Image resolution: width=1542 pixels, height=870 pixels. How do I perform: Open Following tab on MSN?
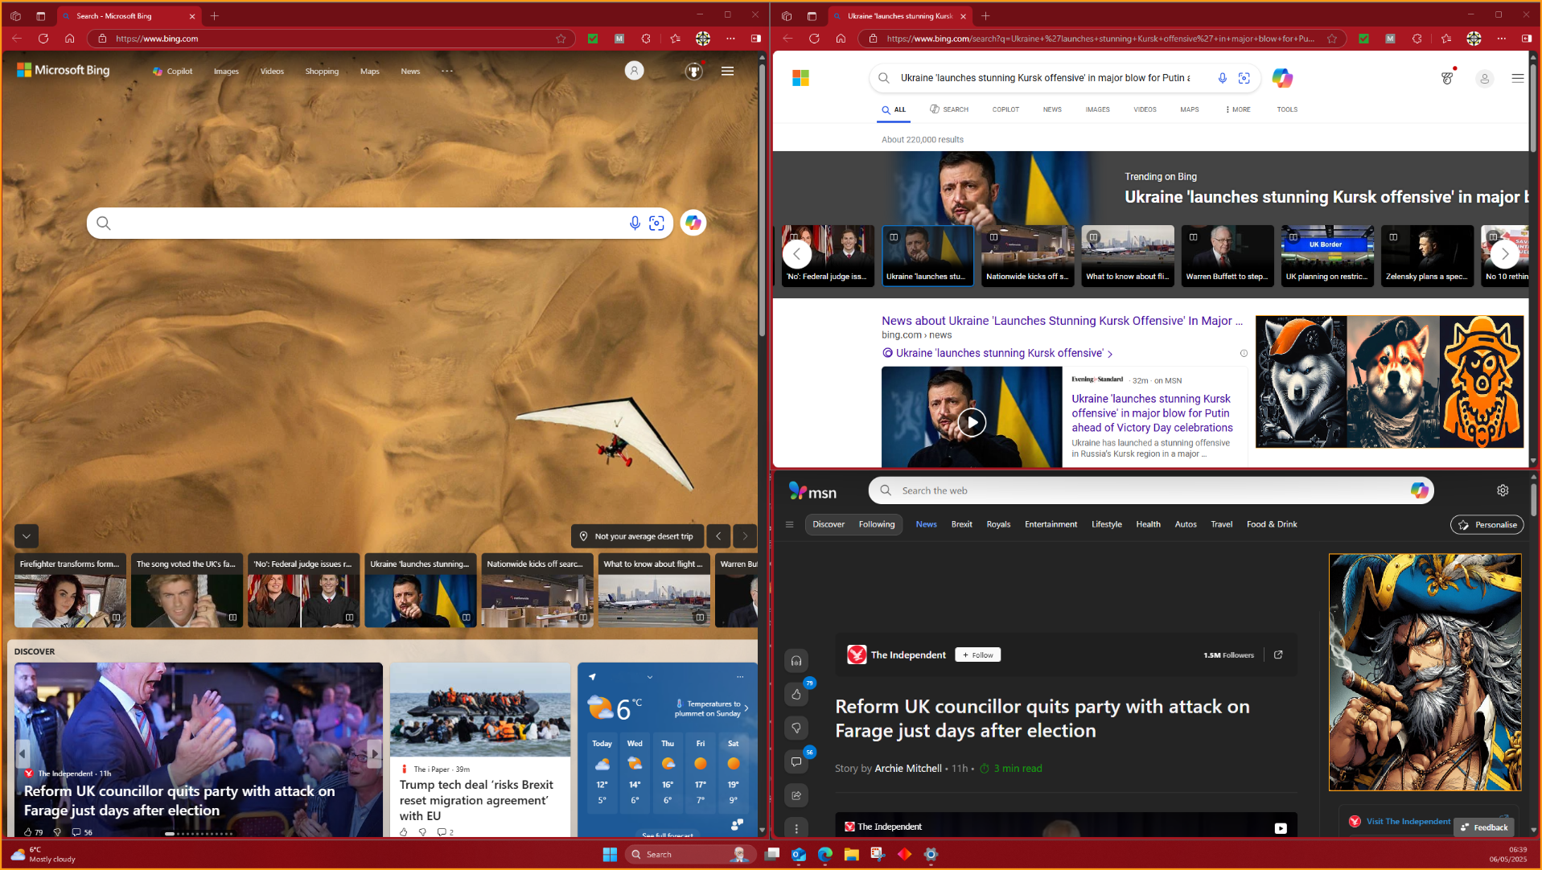(876, 524)
